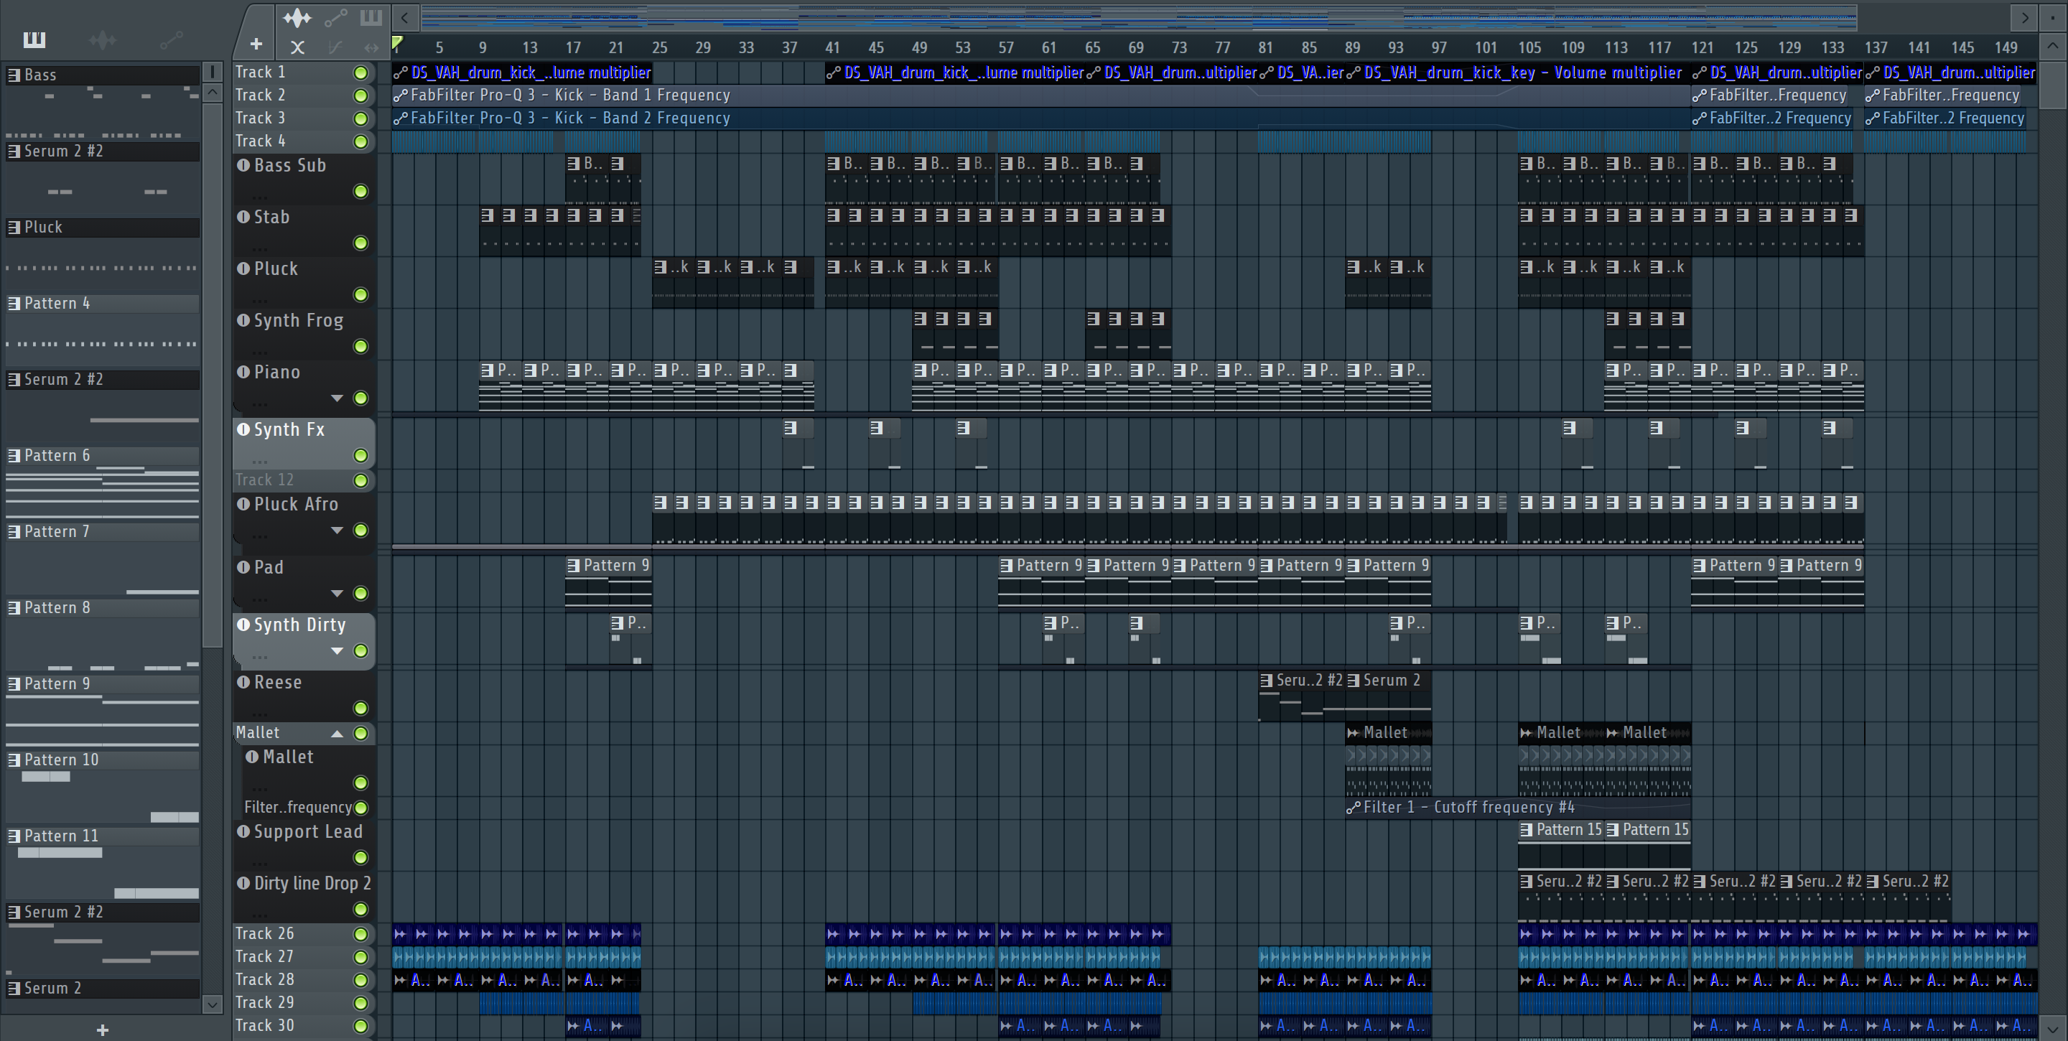Select 'Serum 2' entry at picker bottom
This screenshot has width=2068, height=1041.
pyautogui.click(x=103, y=988)
